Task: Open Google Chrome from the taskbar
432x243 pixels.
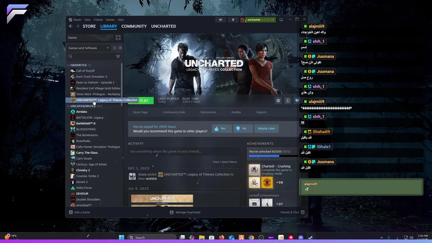Action: (251, 238)
